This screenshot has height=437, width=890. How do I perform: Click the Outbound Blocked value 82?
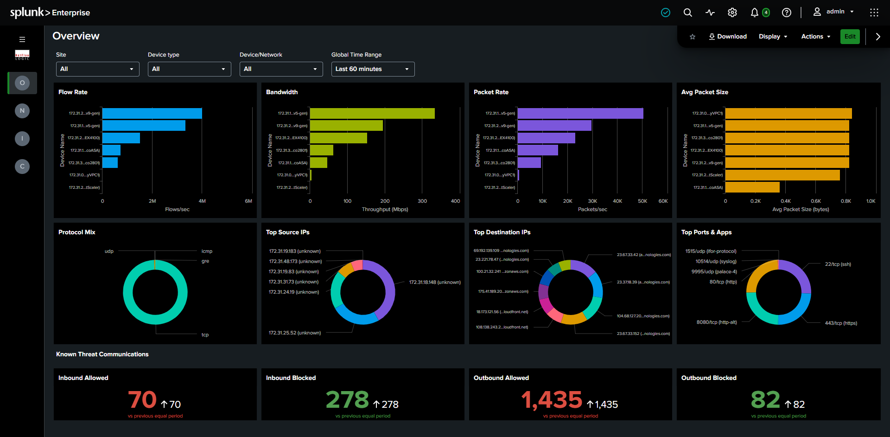point(765,399)
